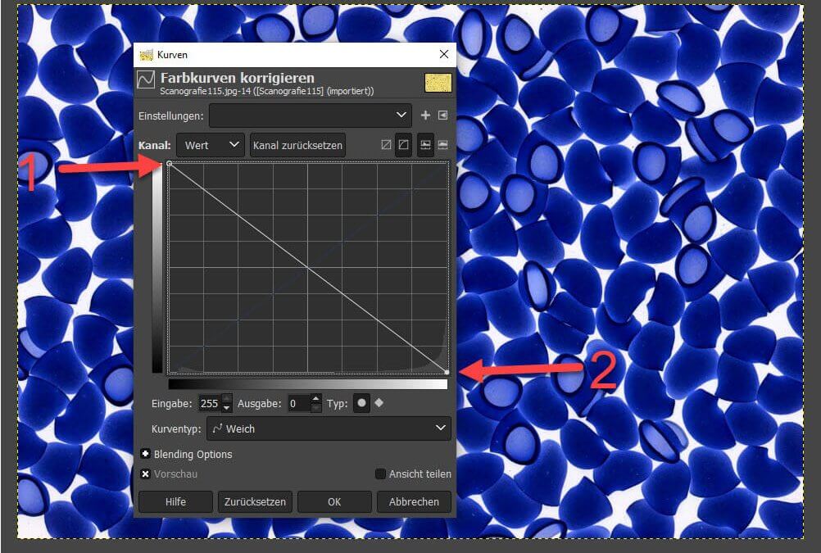The width and height of the screenshot is (821, 553).
Task: Click the Eingabe value field
Action: tap(209, 403)
